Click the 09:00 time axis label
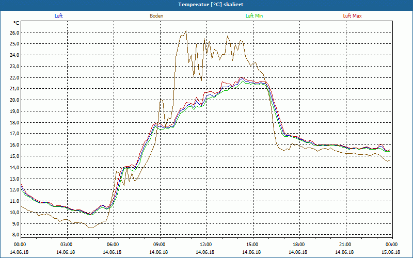Image resolution: width=413 pixels, height=258 pixels. [160, 245]
